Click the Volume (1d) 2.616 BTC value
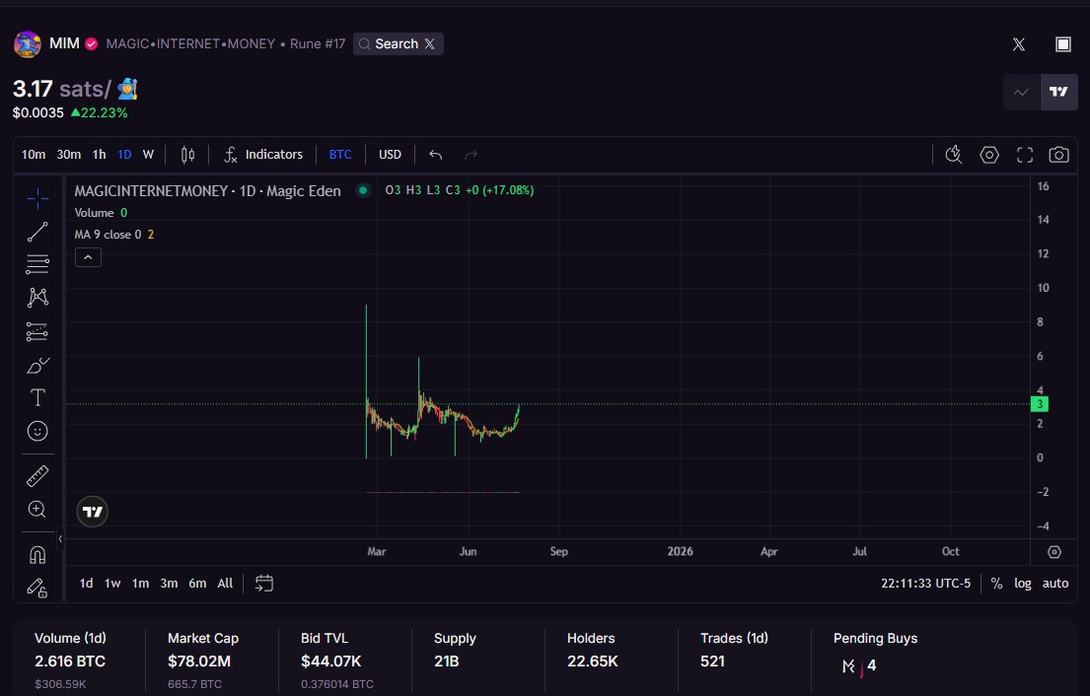This screenshot has height=696, width=1090. point(70,661)
